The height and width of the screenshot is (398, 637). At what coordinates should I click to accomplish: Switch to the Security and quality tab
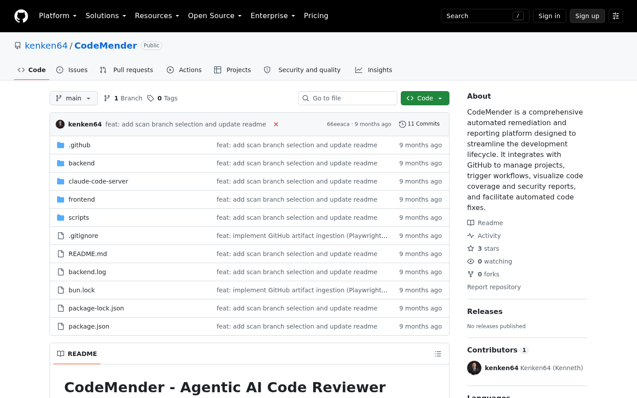302,70
